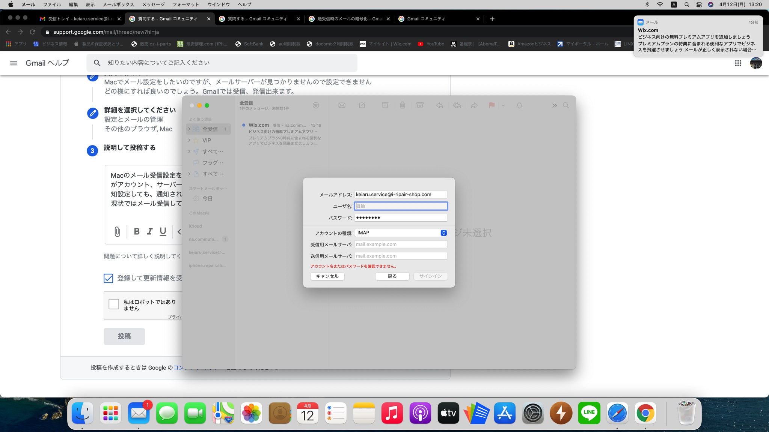Expand the VIP mailbox in Mail sidebar
769x432 pixels.
point(189,140)
